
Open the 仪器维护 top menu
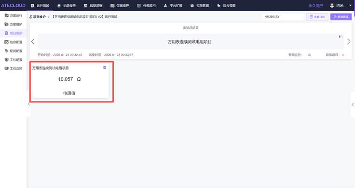coord(120,6)
